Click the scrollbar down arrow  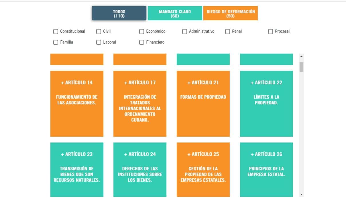coord(301,194)
